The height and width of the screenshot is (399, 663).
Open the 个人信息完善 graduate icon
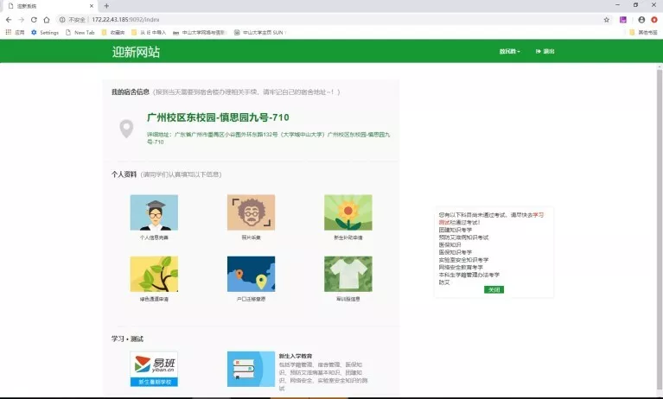click(154, 212)
